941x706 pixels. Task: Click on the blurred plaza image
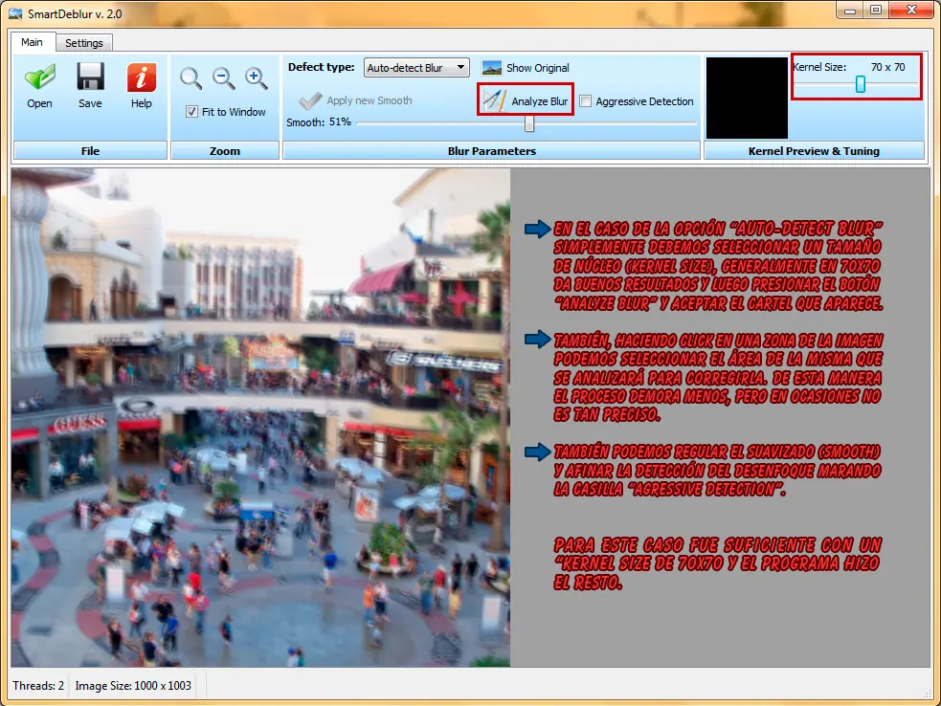tap(260, 417)
